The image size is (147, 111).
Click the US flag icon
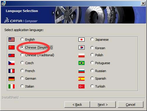pyautogui.click(x=11, y=40)
